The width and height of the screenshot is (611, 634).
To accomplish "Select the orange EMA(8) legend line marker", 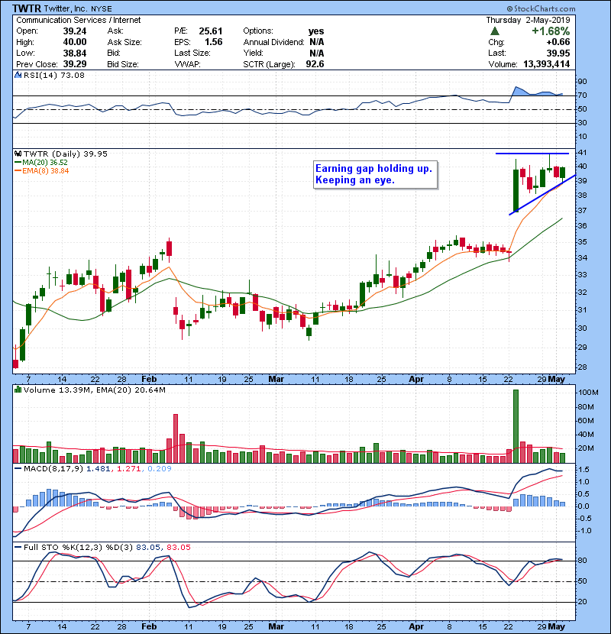I will [18, 171].
